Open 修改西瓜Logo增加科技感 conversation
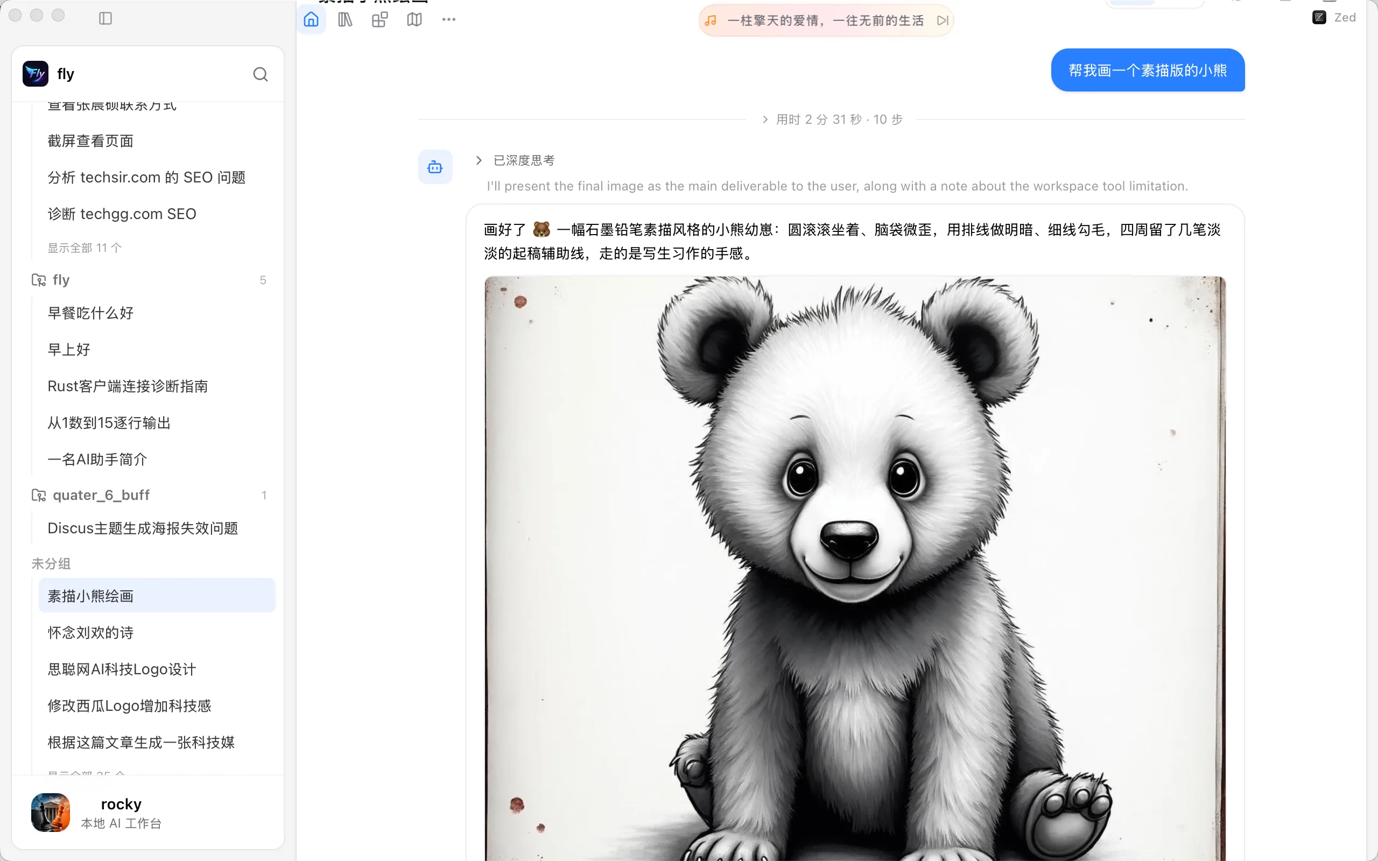The width and height of the screenshot is (1378, 861). (157, 706)
